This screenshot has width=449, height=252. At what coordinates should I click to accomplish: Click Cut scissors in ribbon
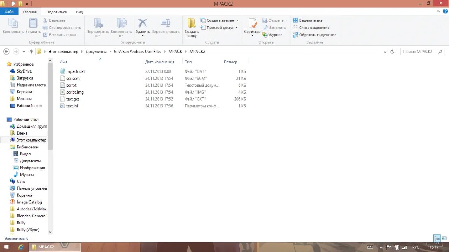click(54, 20)
